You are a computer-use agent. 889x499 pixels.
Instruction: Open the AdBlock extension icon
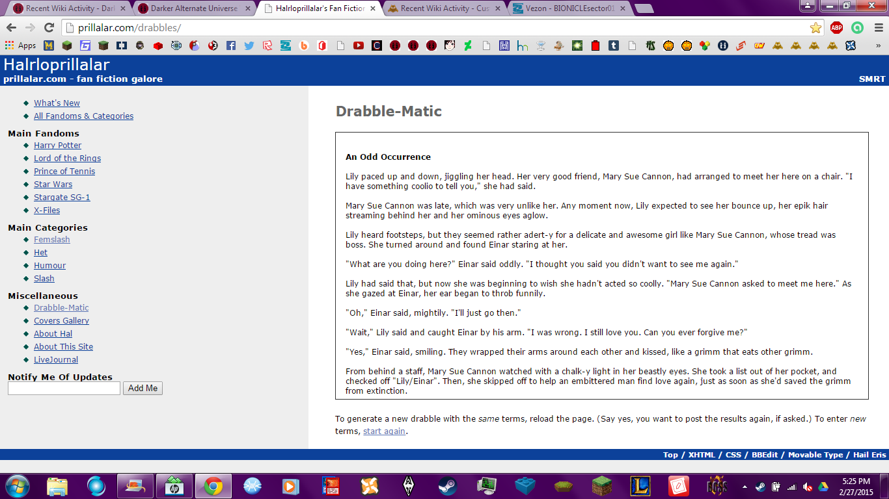click(x=837, y=28)
